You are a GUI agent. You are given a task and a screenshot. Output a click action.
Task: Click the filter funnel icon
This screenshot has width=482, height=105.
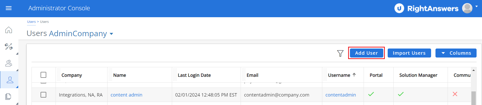340,53
